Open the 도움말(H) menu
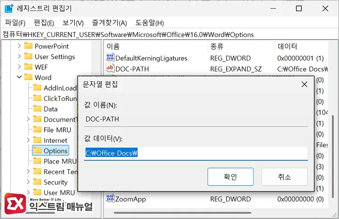This screenshot has height=219, width=339. [150, 23]
